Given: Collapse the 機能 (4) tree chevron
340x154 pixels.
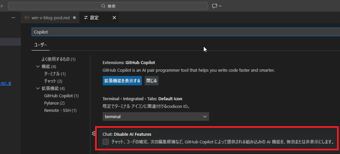Looking at the screenshot, I should tap(38, 66).
